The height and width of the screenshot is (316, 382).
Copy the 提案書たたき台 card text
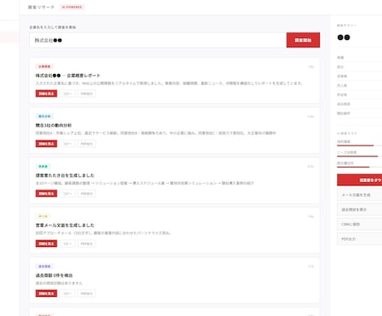pos(67,194)
